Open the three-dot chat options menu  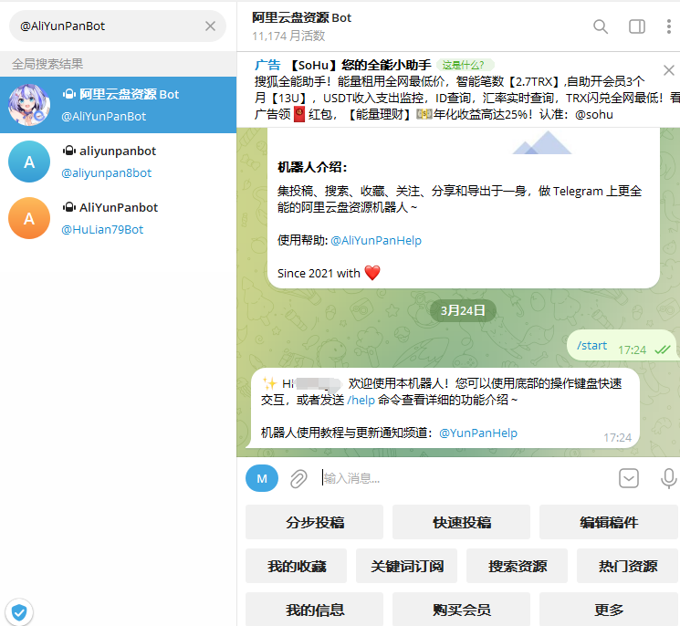point(669,26)
